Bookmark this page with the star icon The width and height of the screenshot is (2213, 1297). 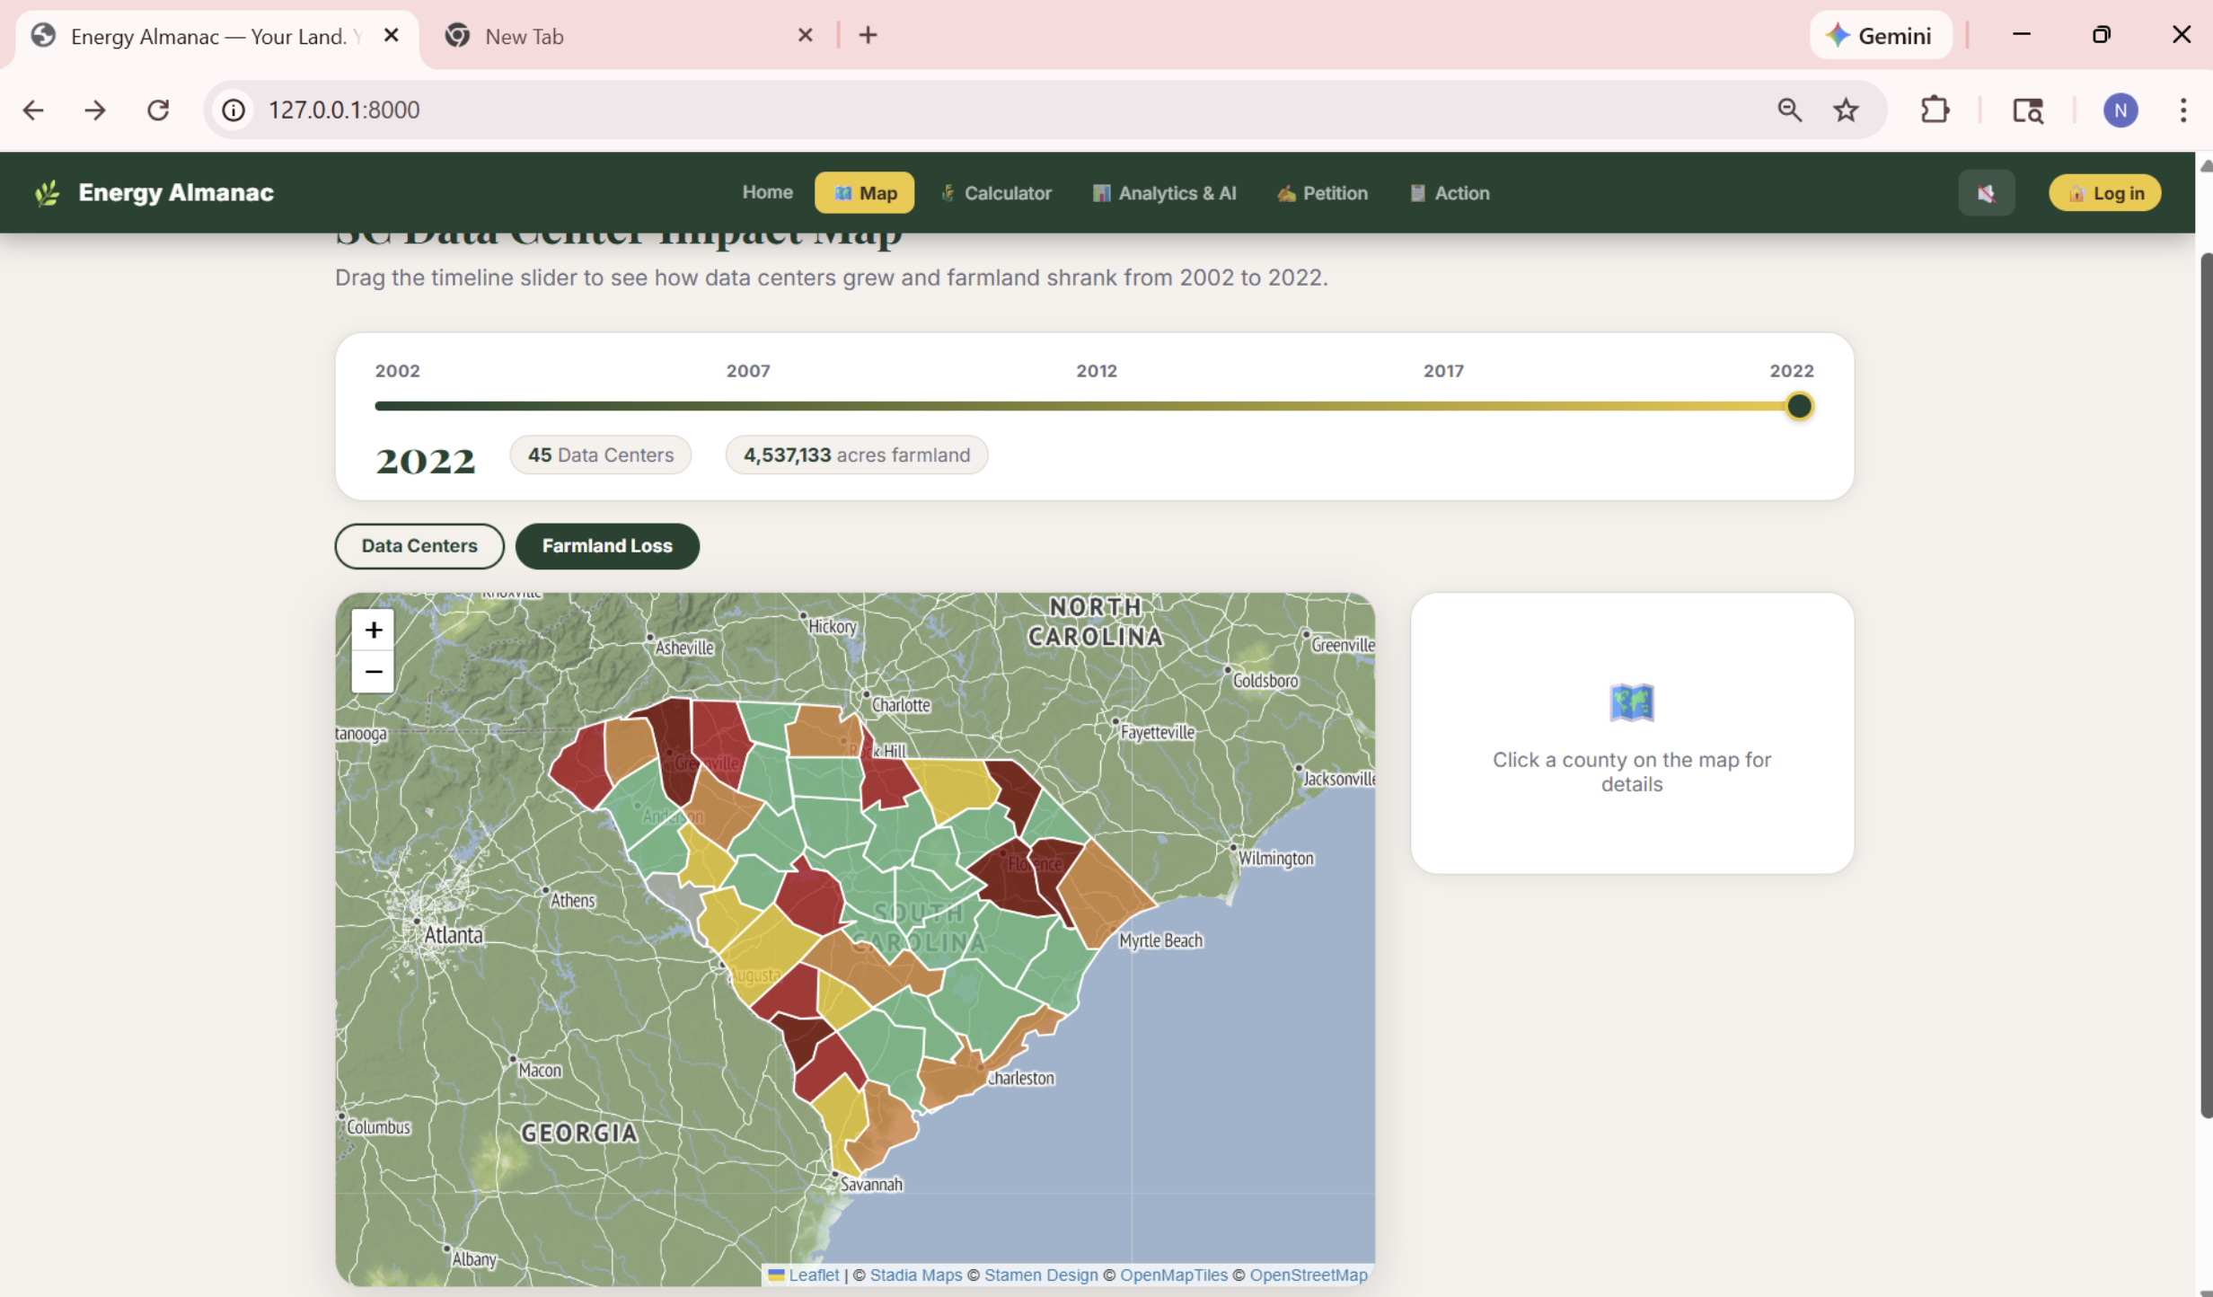click(x=1846, y=110)
